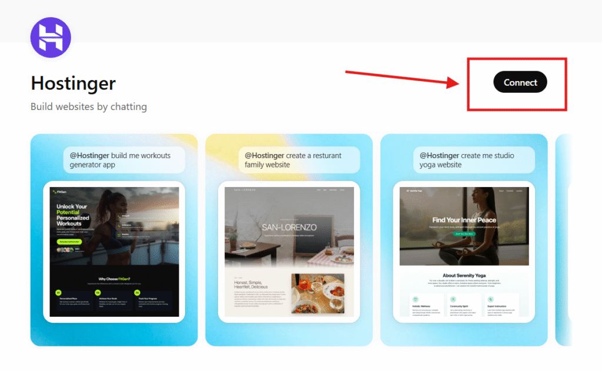
Task: Click the black Connect button
Action: [520, 82]
